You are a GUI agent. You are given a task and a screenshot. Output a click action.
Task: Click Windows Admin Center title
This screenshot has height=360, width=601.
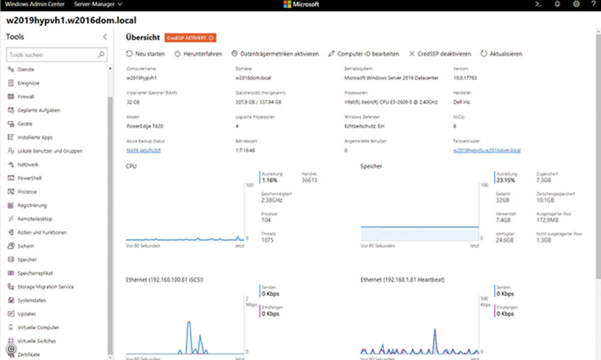click(x=34, y=4)
